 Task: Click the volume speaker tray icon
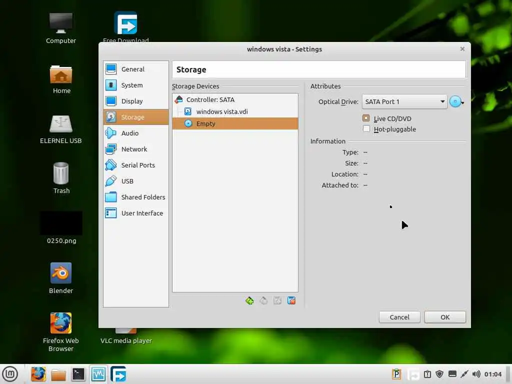476,374
